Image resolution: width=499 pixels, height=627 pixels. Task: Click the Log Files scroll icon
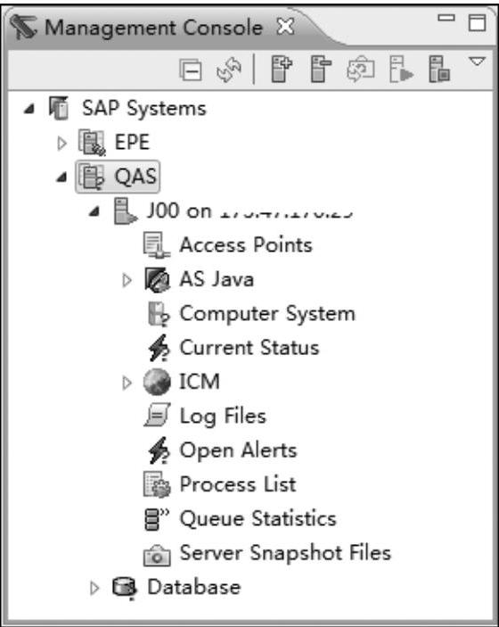click(x=157, y=415)
